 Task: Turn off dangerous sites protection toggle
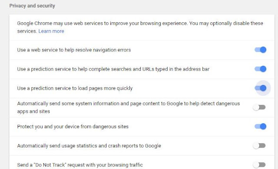pyautogui.click(x=260, y=126)
